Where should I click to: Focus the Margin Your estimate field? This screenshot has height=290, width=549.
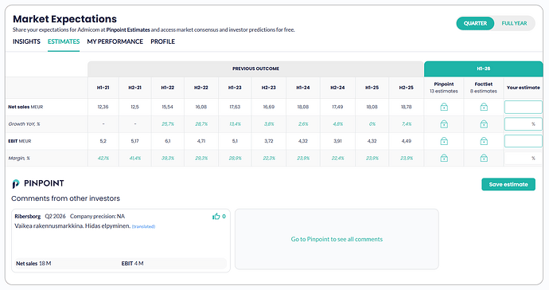coord(523,159)
